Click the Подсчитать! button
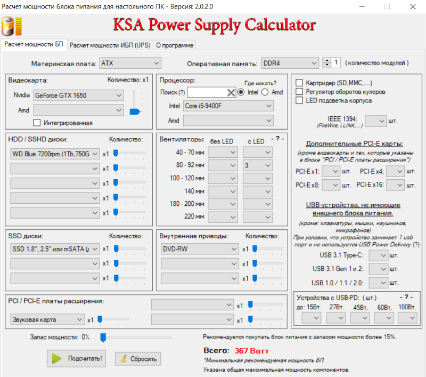The height and width of the screenshot is (377, 426). 76,358
